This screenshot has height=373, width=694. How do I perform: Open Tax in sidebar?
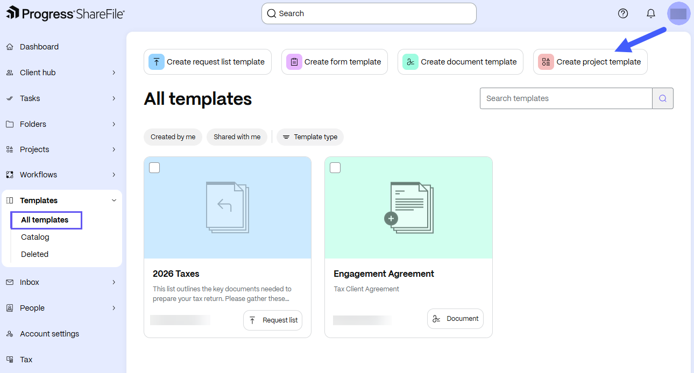pos(26,360)
